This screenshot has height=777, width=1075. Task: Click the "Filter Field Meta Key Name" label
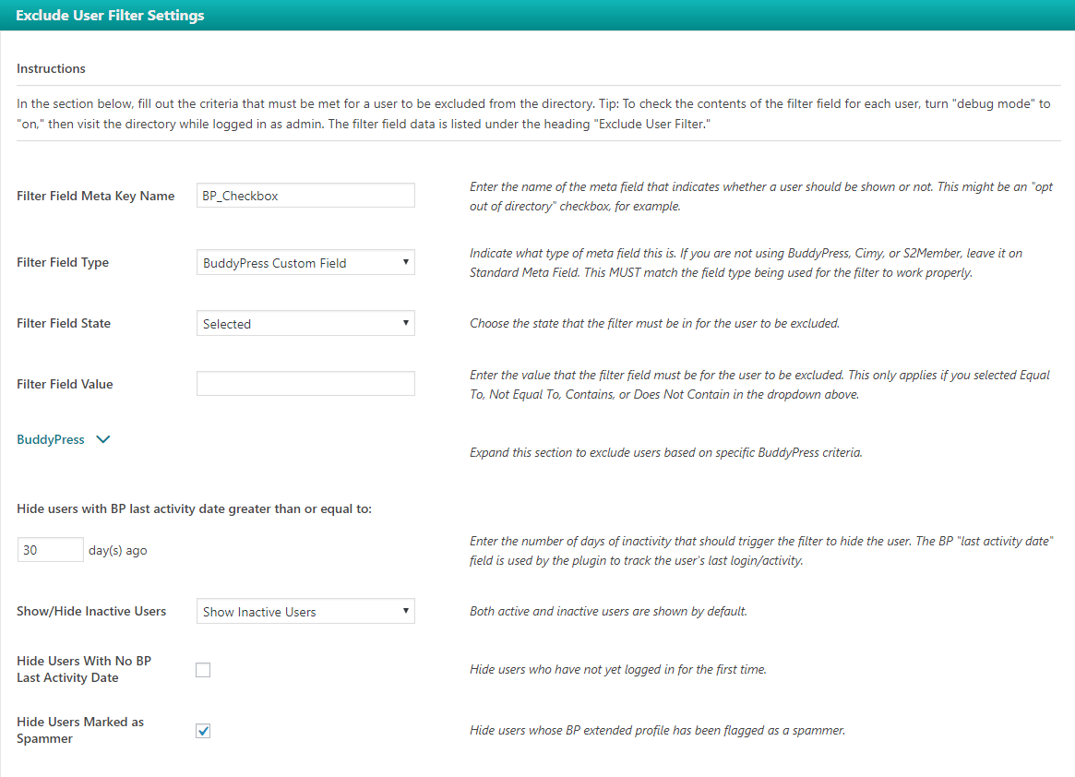96,196
